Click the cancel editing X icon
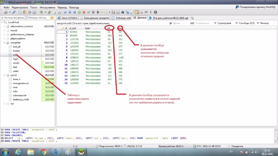Viewport: 278px width, 156px height. coord(93,12)
